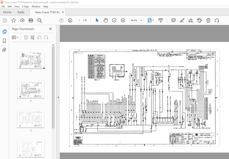The width and height of the screenshot is (229, 159).
Task: Rotate thumbnail counterclockwise
Action: [x=39, y=38]
